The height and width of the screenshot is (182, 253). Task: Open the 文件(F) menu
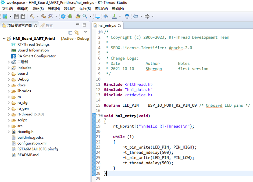8,9
